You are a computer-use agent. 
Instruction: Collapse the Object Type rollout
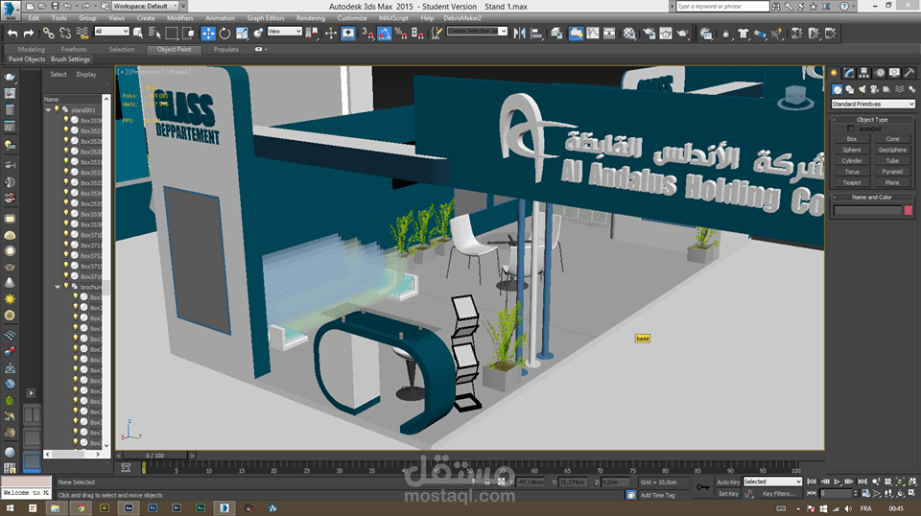point(872,119)
